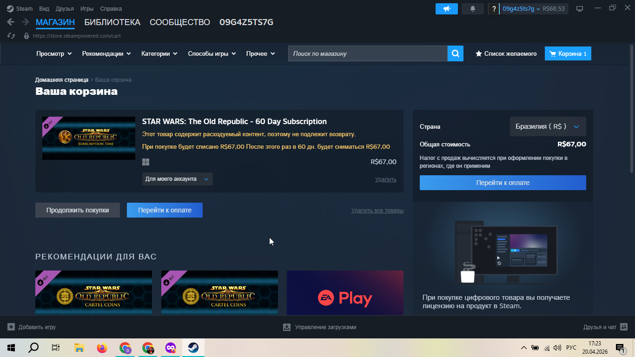This screenshot has width=635, height=357.
Task: Open the Вид menu
Action: pos(44,9)
